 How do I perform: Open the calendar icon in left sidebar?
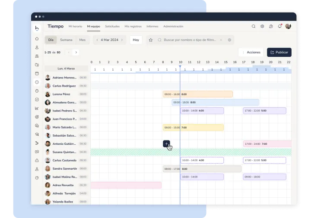pos(37,73)
